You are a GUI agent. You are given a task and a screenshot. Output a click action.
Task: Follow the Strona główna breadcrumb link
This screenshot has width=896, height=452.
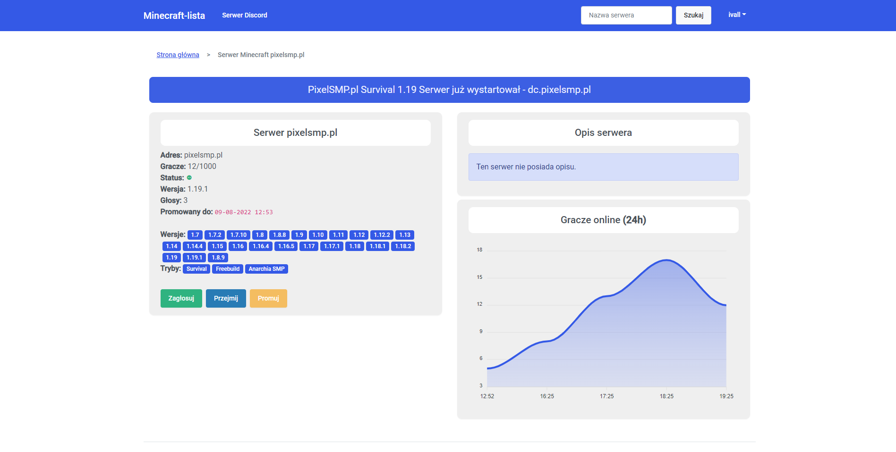pos(178,55)
